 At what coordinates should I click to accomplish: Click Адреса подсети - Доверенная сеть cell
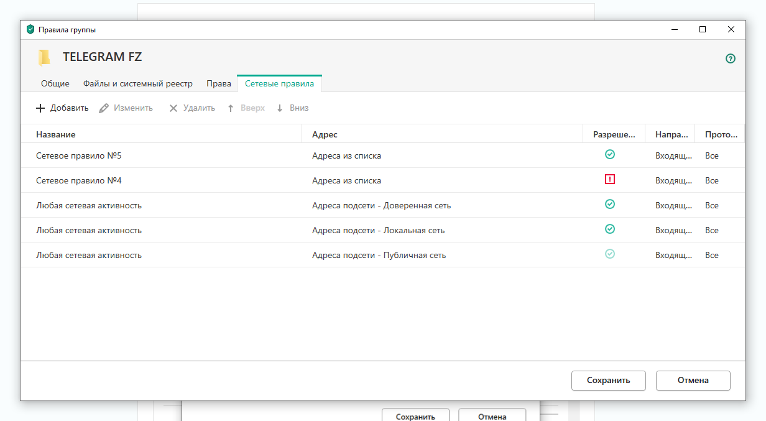381,205
